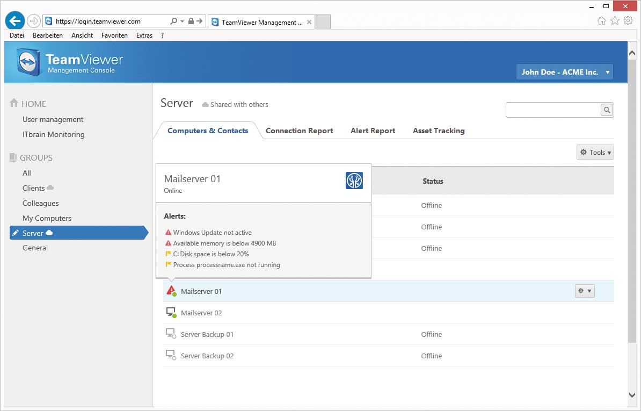641x411 pixels.
Task: Click the search magnifier icon
Action: pyautogui.click(x=607, y=110)
